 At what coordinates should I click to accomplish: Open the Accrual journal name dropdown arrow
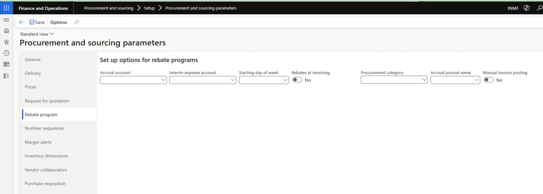476,80
